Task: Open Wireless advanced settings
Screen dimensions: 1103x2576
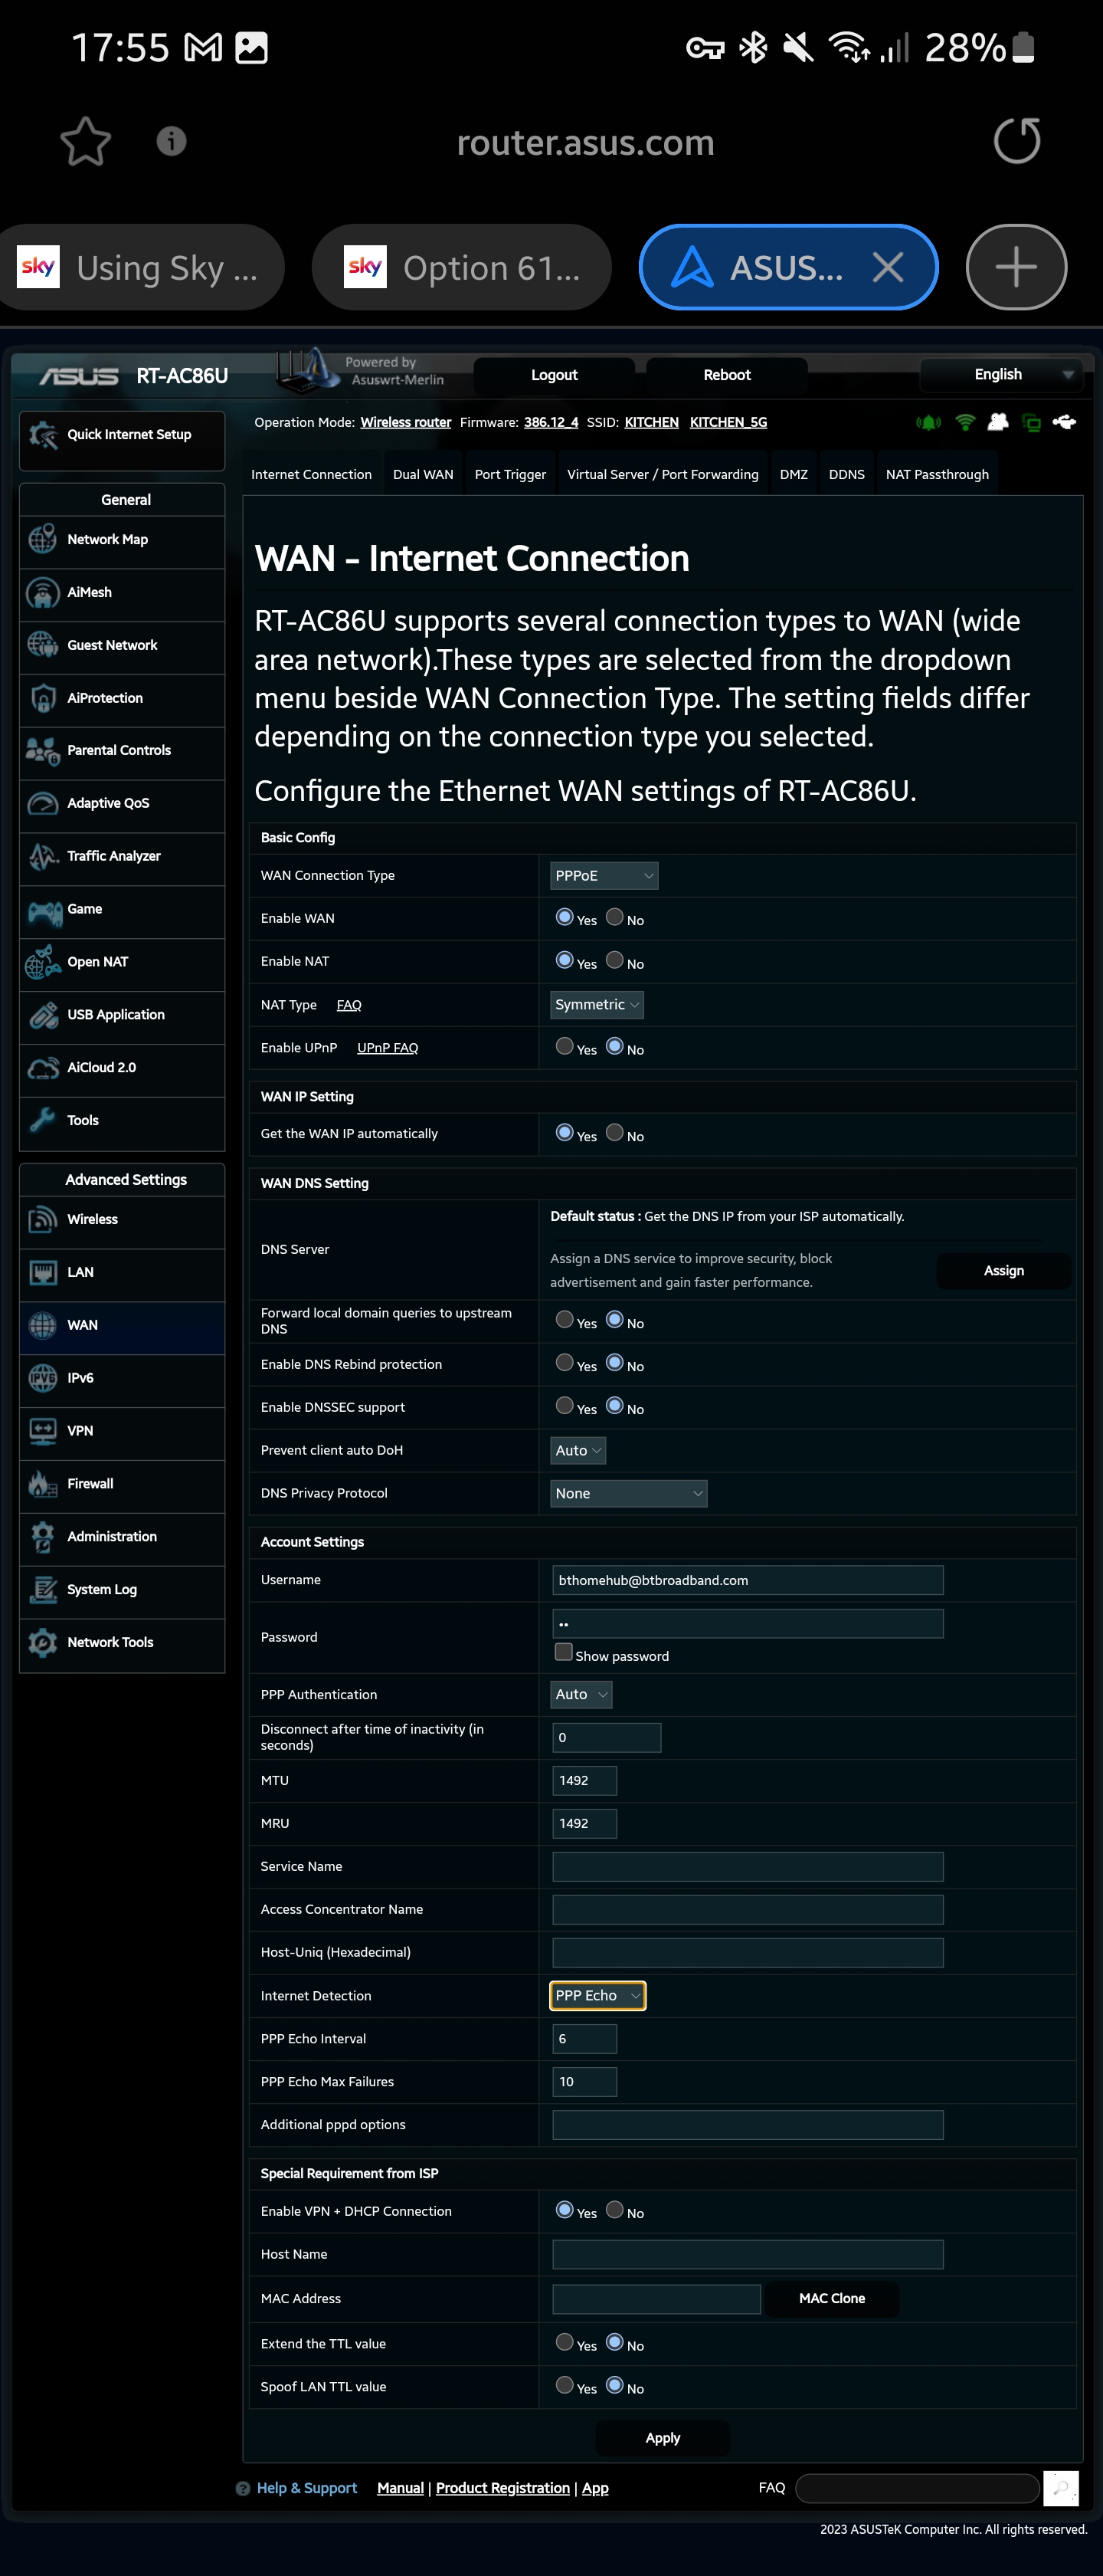Action: (x=122, y=1220)
